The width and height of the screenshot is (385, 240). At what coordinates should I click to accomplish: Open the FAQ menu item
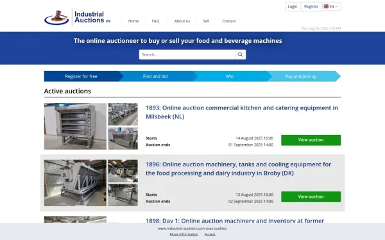click(155, 21)
